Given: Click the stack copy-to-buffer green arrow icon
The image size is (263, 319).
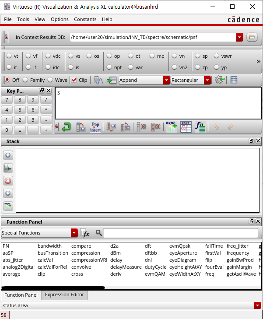Looking at the screenshot, I should pyautogui.click(x=8, y=168).
